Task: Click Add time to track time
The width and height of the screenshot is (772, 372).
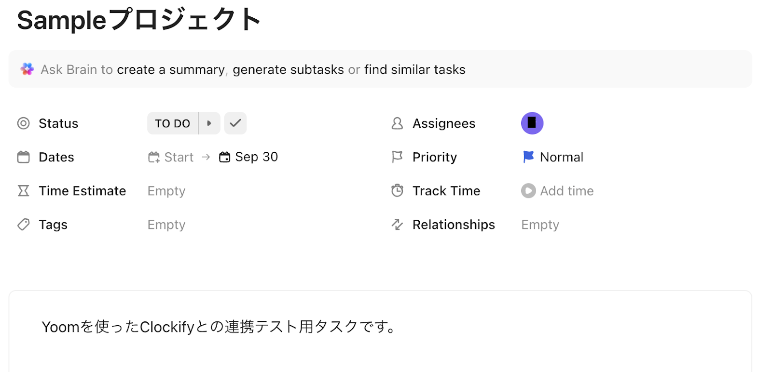Action: (566, 191)
